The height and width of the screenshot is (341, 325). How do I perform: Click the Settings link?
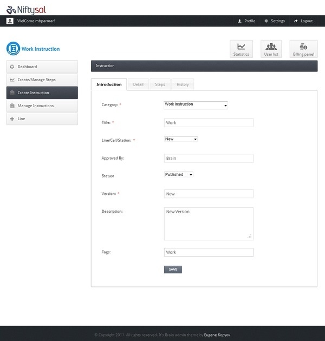point(278,21)
